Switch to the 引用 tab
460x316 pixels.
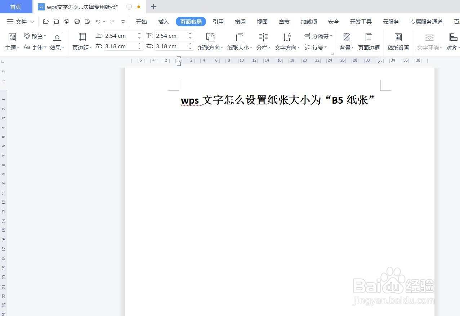[x=218, y=22]
